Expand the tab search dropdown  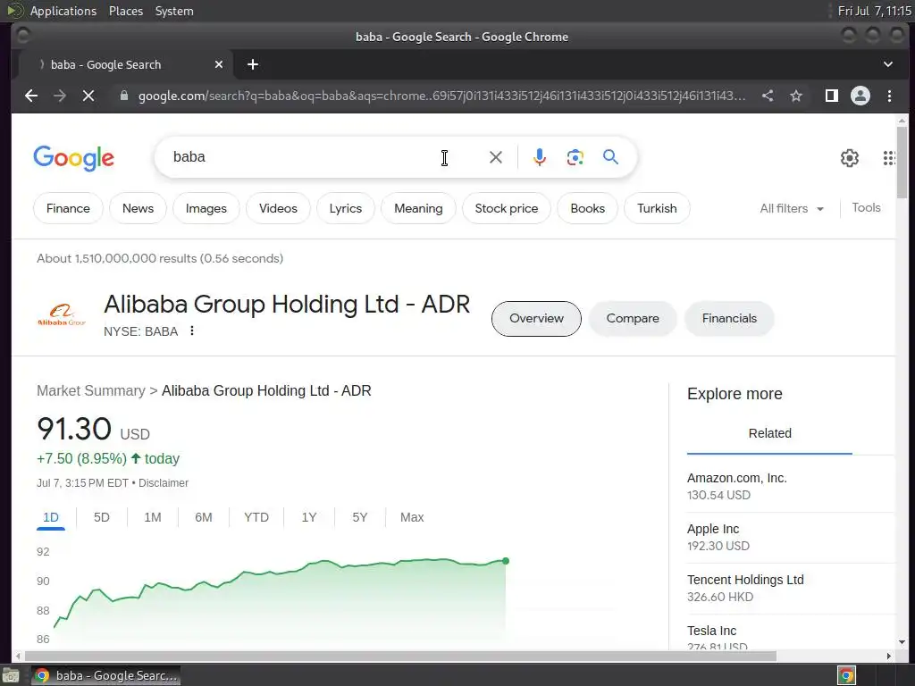pyautogui.click(x=888, y=64)
